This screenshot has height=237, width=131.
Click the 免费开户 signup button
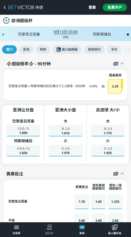coord(115,7)
